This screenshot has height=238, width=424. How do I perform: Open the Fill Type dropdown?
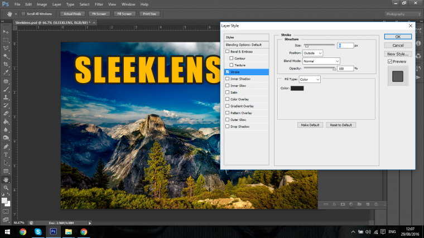pos(310,79)
